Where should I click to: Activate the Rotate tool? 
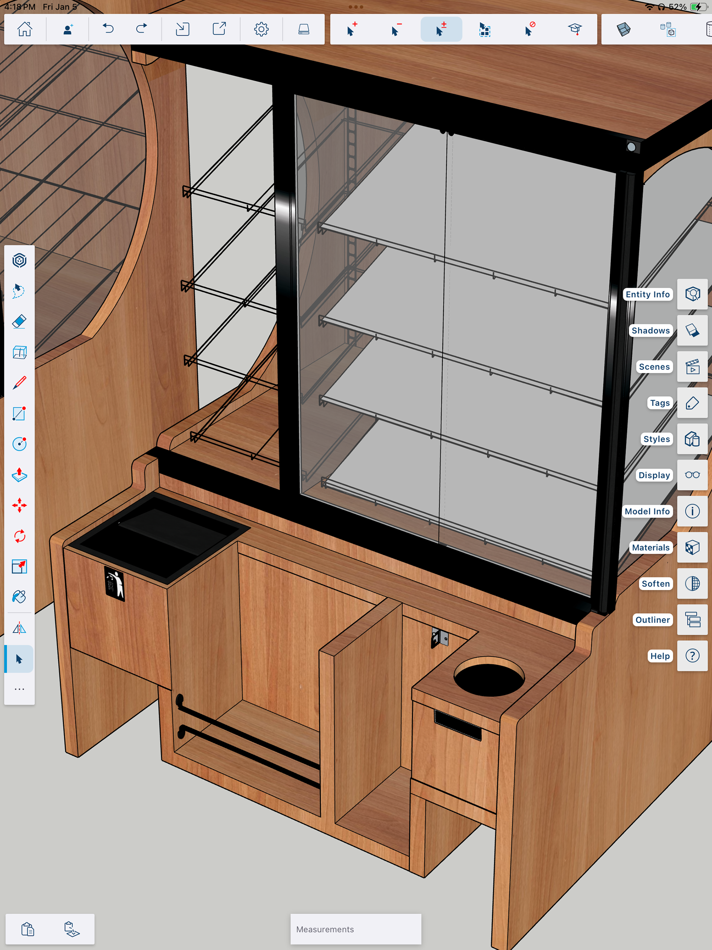(19, 536)
